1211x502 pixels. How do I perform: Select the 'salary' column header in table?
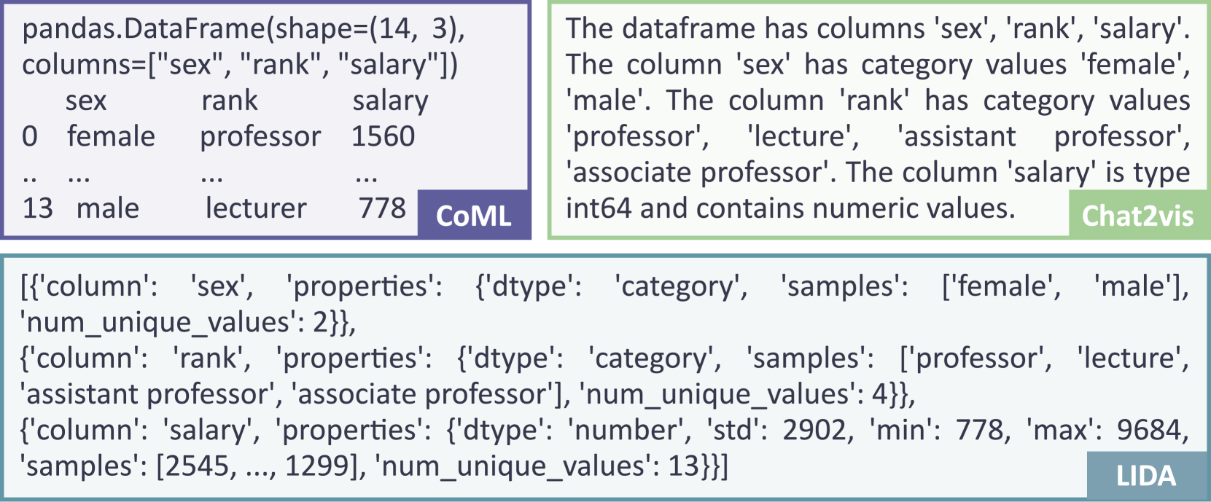390,101
